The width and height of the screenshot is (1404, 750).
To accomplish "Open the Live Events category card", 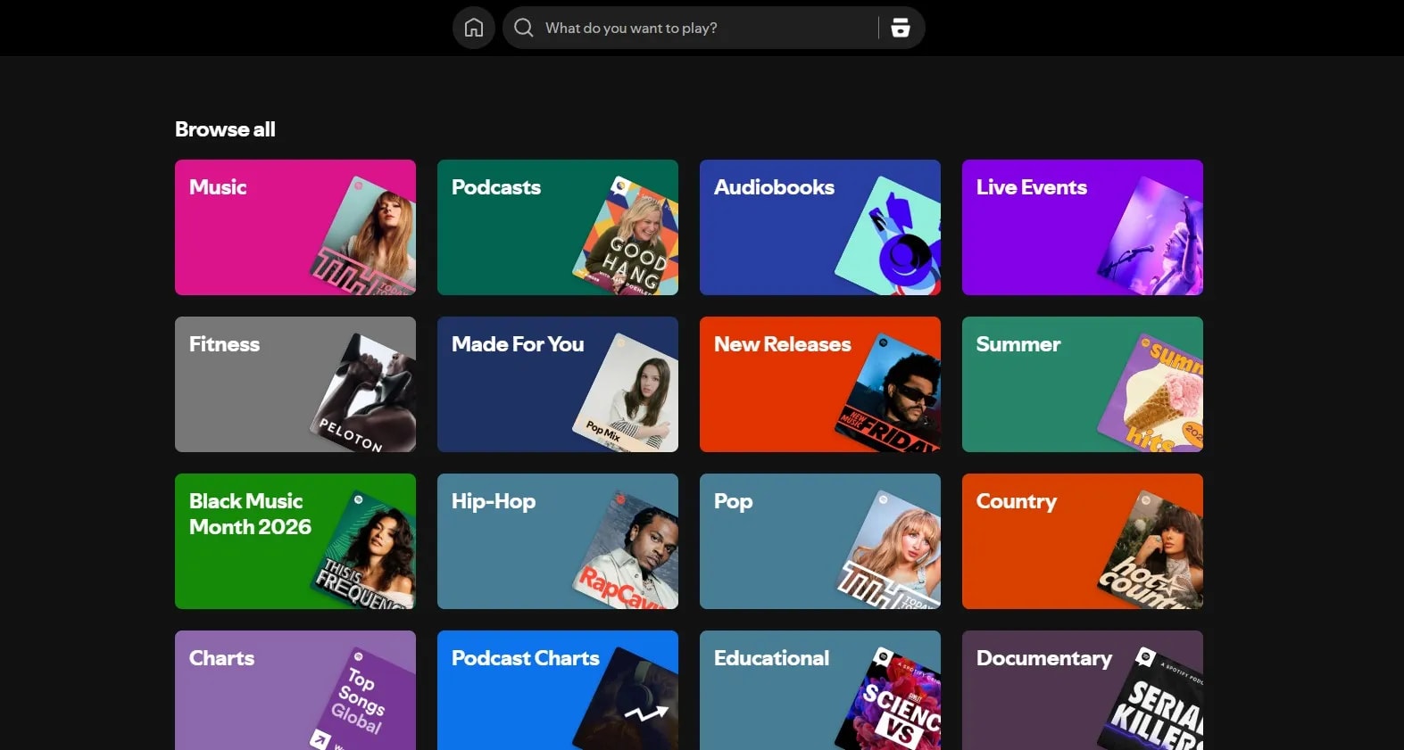I will [x=1083, y=227].
